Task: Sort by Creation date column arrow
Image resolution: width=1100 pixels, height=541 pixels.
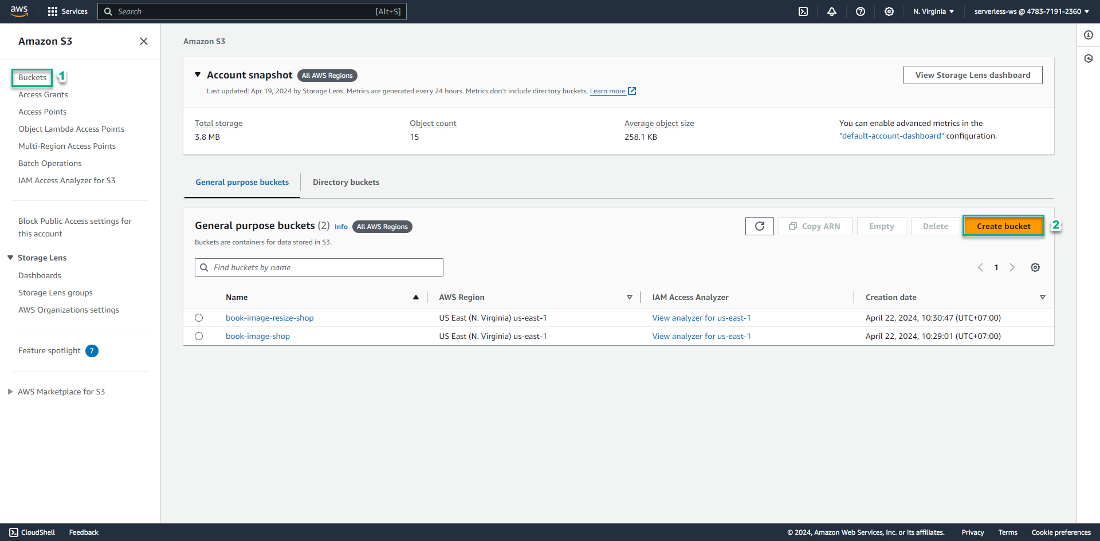Action: click(x=1043, y=297)
